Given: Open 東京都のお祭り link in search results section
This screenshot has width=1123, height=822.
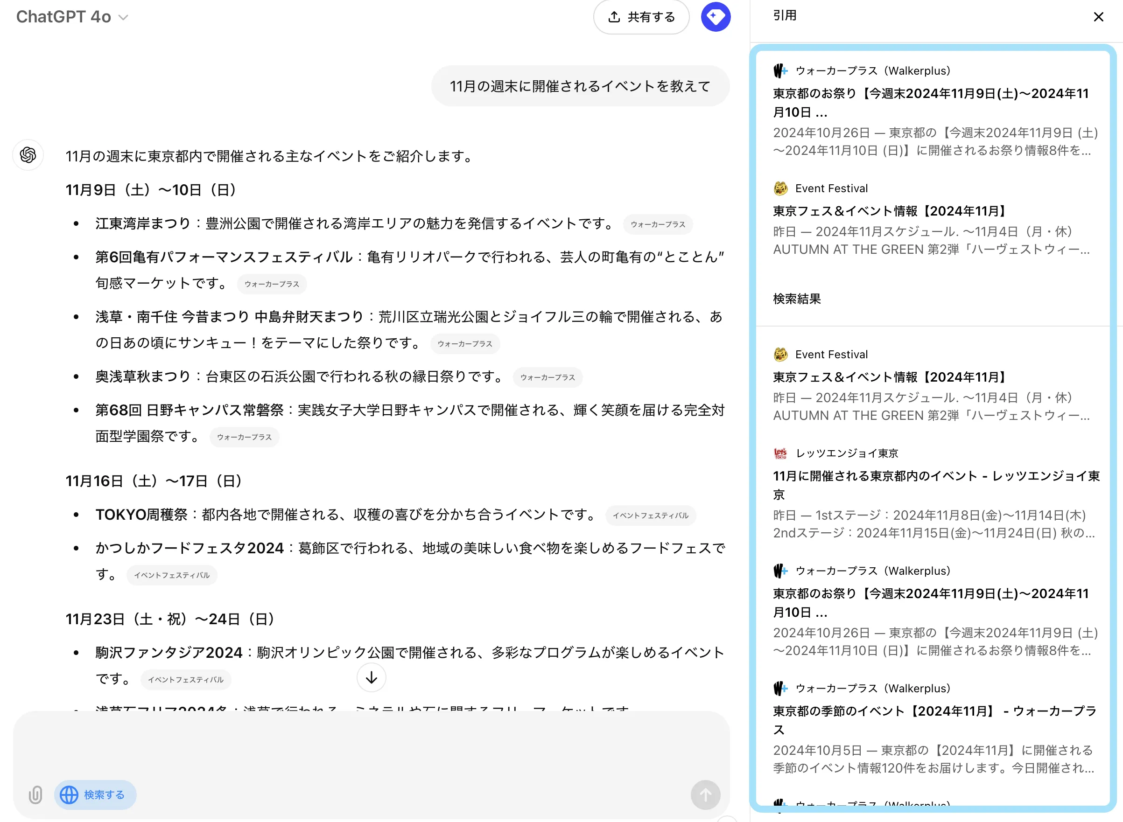Looking at the screenshot, I should [x=931, y=603].
